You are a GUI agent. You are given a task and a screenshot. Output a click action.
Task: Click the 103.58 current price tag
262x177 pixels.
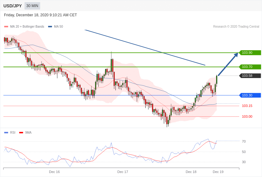(250, 76)
